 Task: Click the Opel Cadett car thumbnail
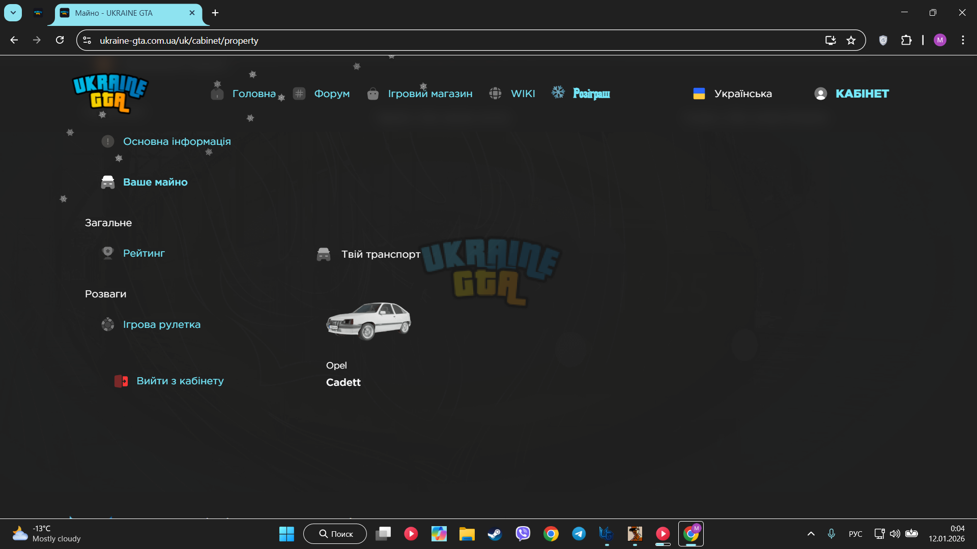(x=369, y=321)
